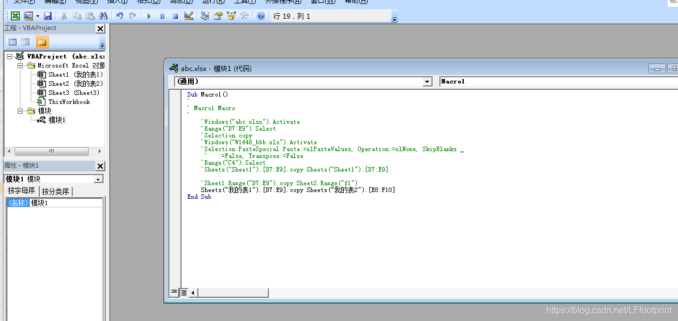Open Insert UserForm dropdown arrow
The height and width of the screenshot is (321, 678).
[x=38, y=16]
